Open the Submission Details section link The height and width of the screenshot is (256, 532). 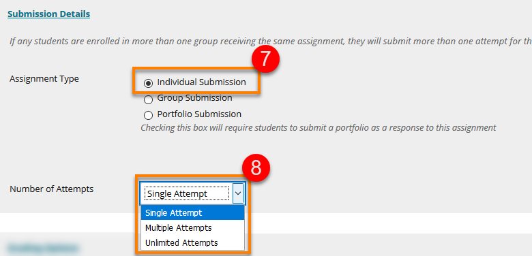49,14
